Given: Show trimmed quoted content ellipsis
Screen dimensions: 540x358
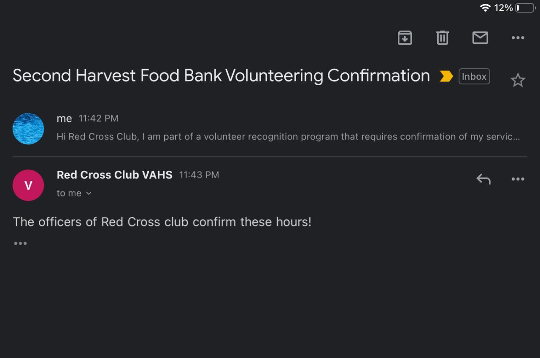Looking at the screenshot, I should coord(20,243).
